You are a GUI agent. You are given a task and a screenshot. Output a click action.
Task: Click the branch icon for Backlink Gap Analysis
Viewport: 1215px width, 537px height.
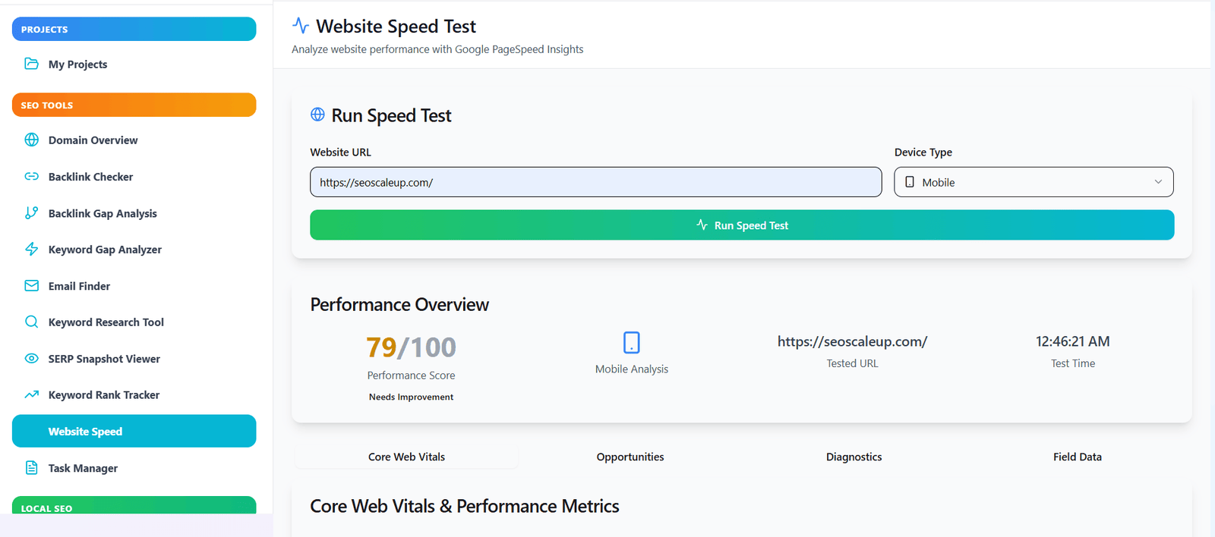[31, 213]
